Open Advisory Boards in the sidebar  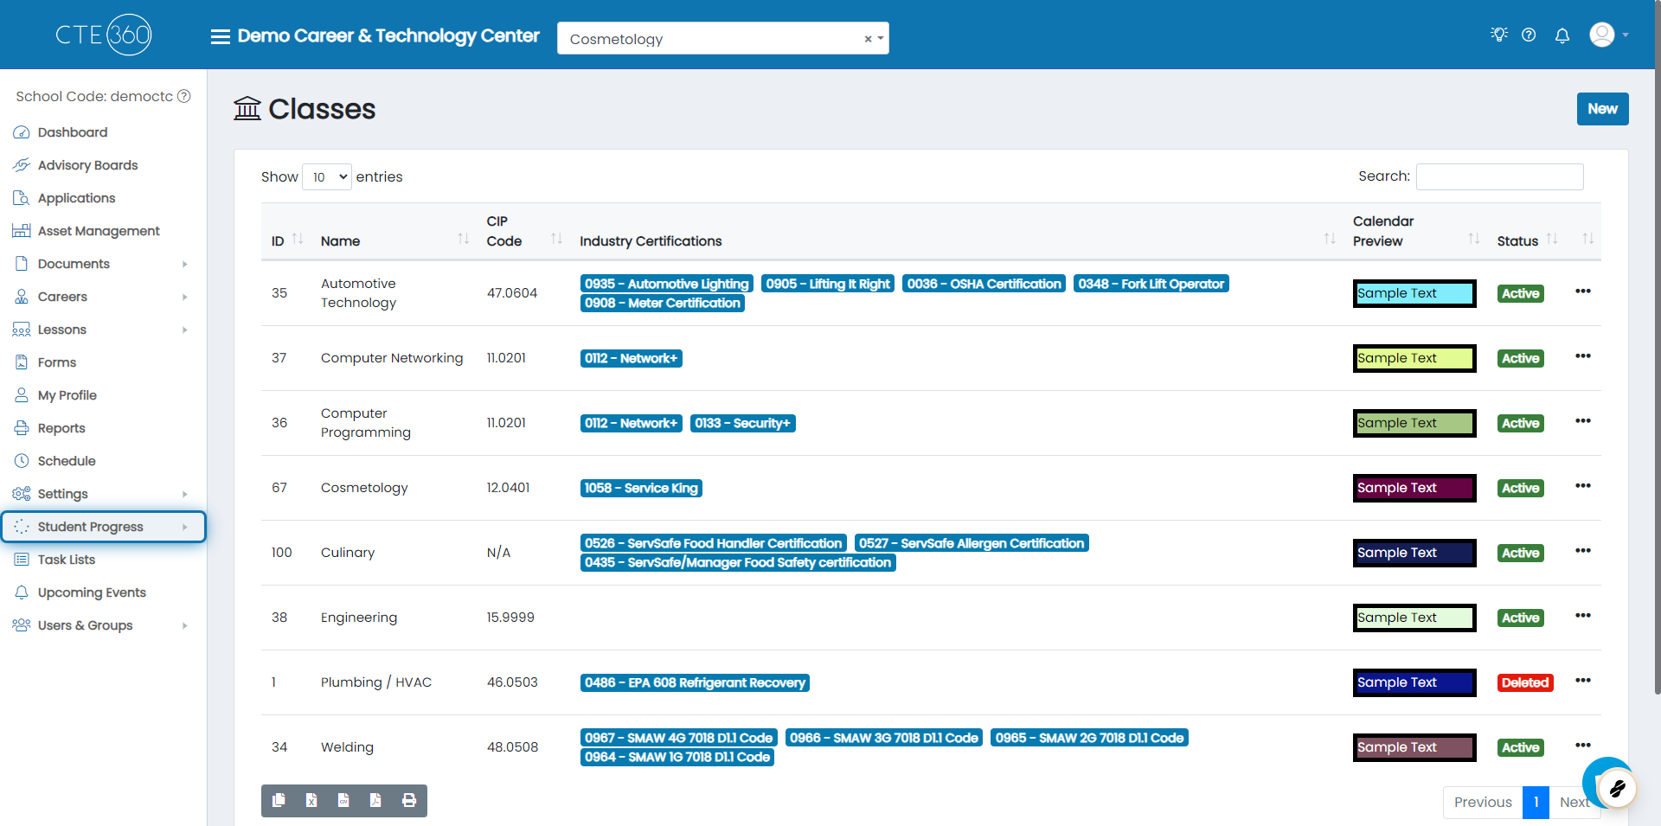point(87,165)
